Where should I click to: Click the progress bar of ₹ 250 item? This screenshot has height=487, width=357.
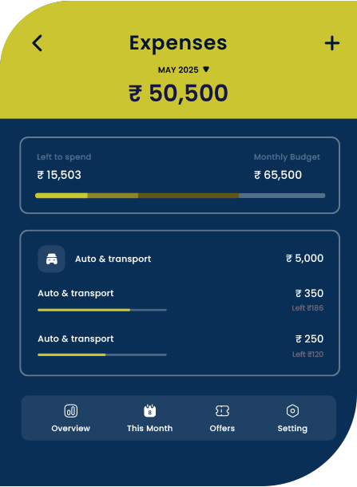[x=102, y=354]
